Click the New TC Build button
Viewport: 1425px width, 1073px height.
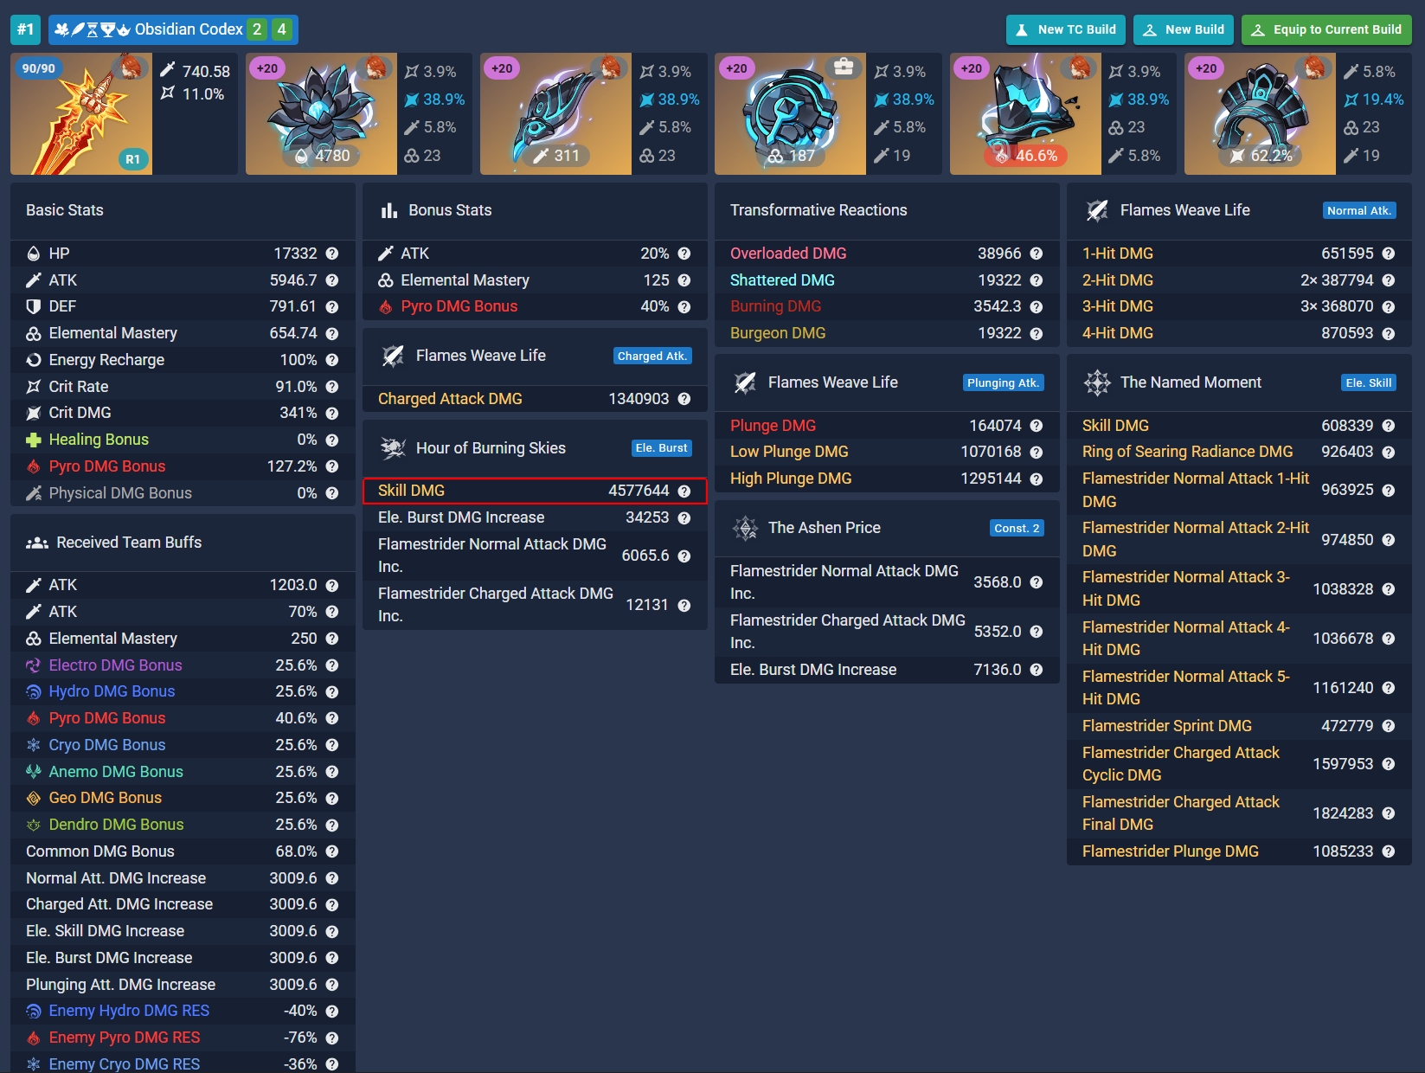click(1065, 29)
